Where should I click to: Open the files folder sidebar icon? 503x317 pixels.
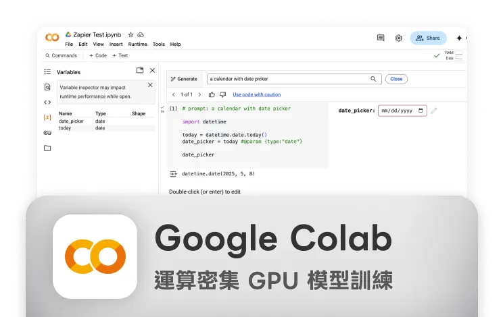(x=47, y=148)
